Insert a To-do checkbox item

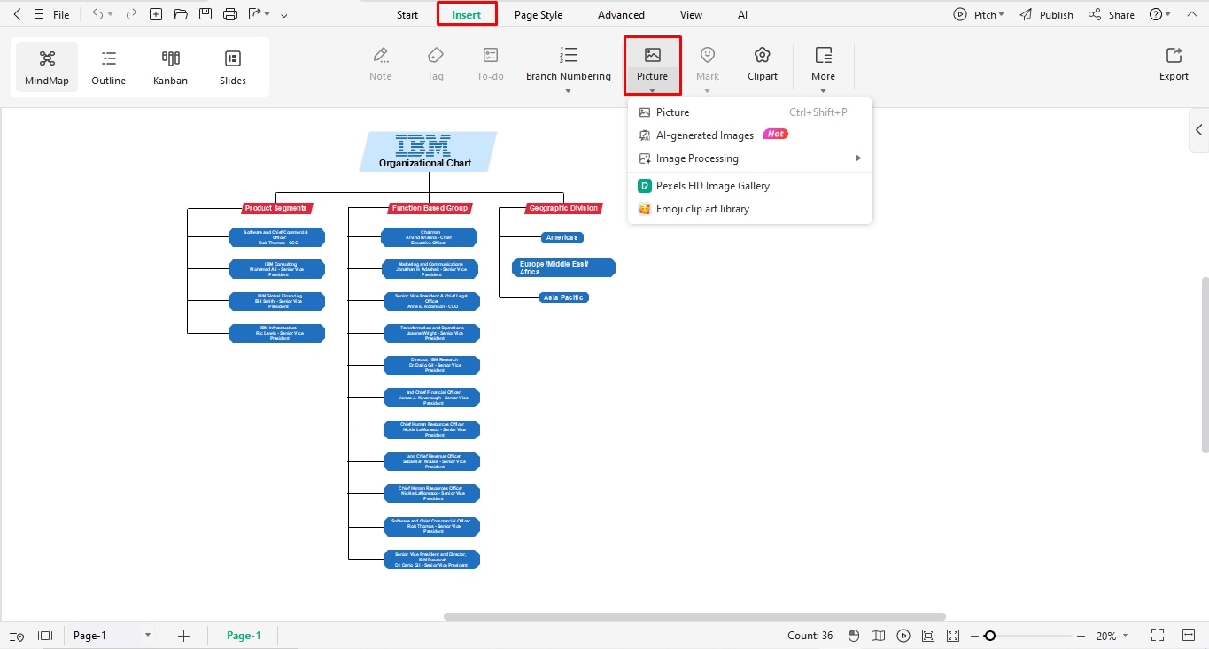pos(491,65)
